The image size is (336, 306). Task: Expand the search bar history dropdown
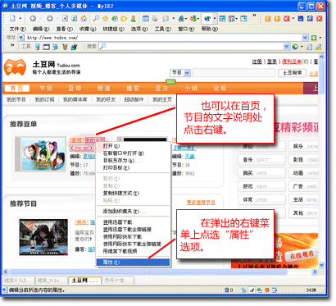[x=286, y=47]
